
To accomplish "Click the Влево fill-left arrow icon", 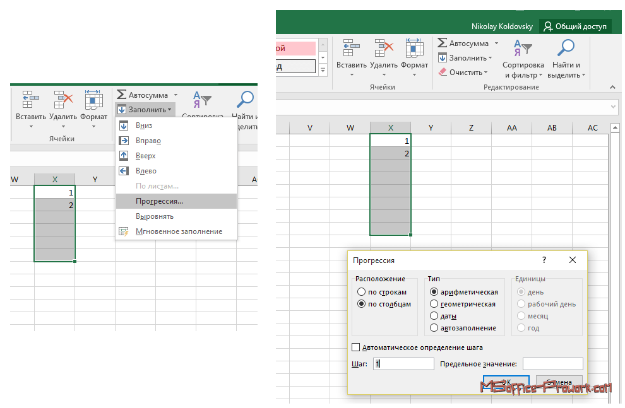I will [x=124, y=171].
